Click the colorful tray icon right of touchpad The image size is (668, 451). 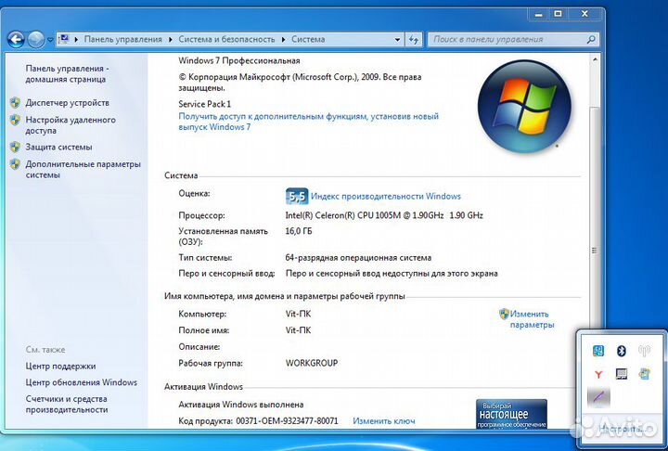click(x=644, y=374)
